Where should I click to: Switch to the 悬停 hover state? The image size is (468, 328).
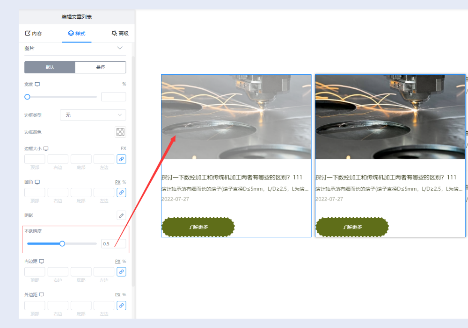click(x=100, y=67)
